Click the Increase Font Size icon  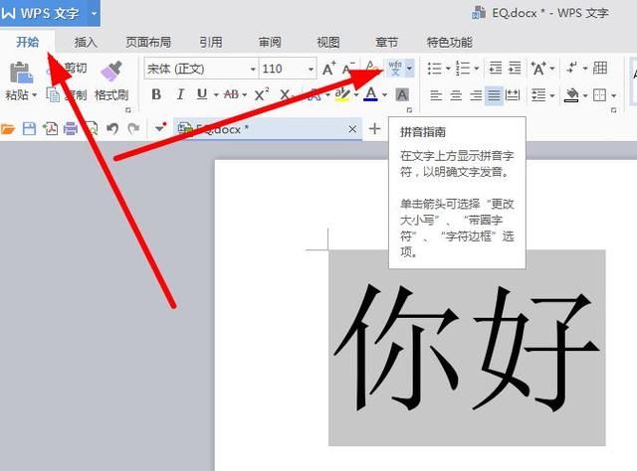pos(328,69)
